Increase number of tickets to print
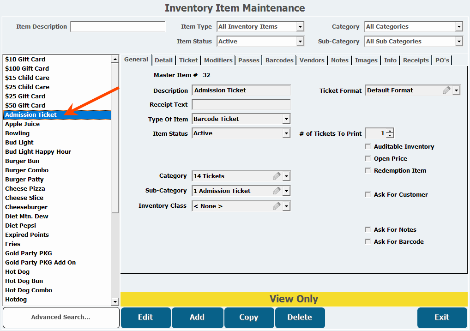This screenshot has width=470, height=331. point(390,131)
